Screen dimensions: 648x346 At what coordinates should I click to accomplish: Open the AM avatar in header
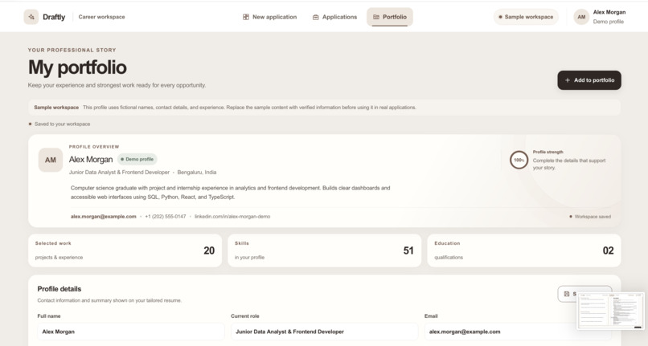581,17
